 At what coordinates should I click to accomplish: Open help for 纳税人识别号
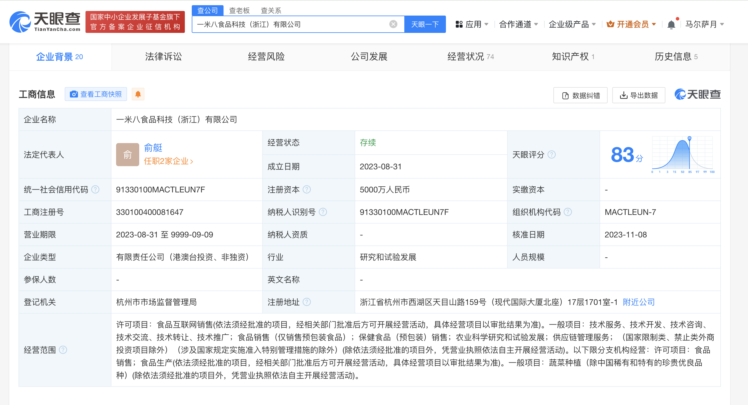click(323, 212)
